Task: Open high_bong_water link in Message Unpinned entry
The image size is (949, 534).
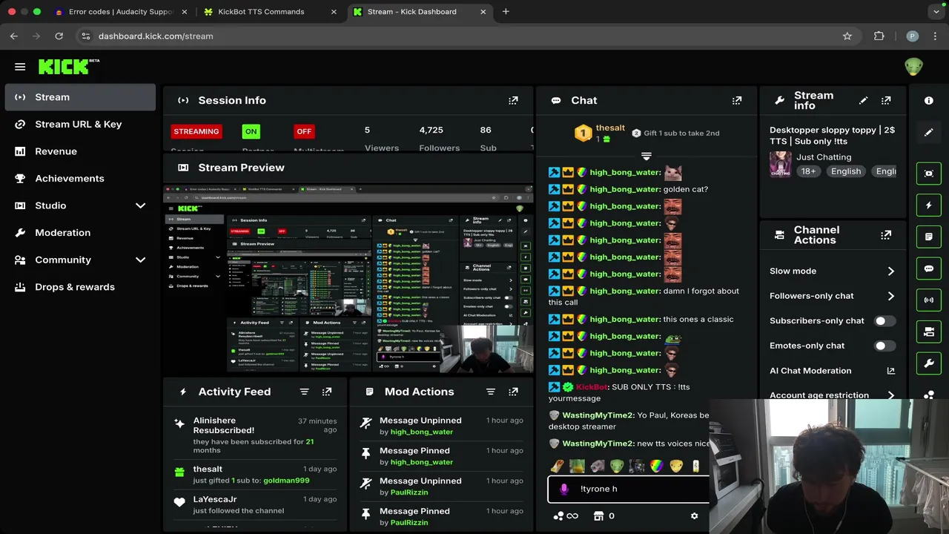Action: [x=421, y=432]
